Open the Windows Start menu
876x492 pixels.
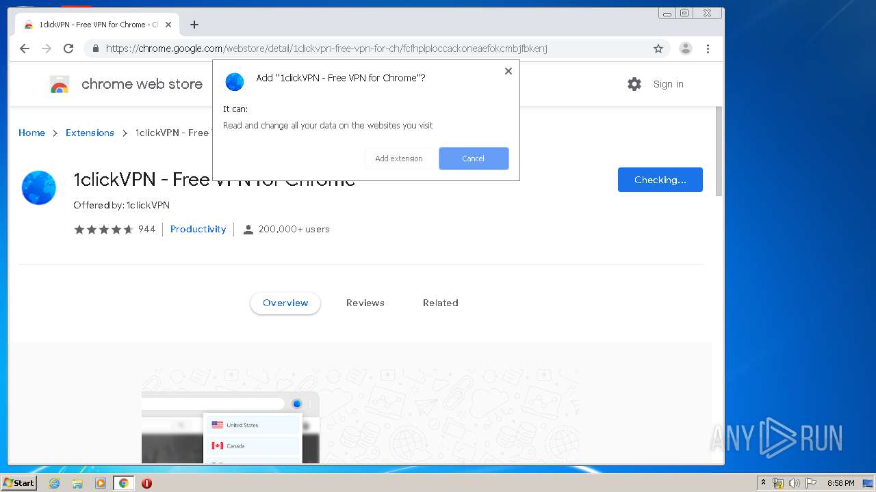tap(19, 483)
